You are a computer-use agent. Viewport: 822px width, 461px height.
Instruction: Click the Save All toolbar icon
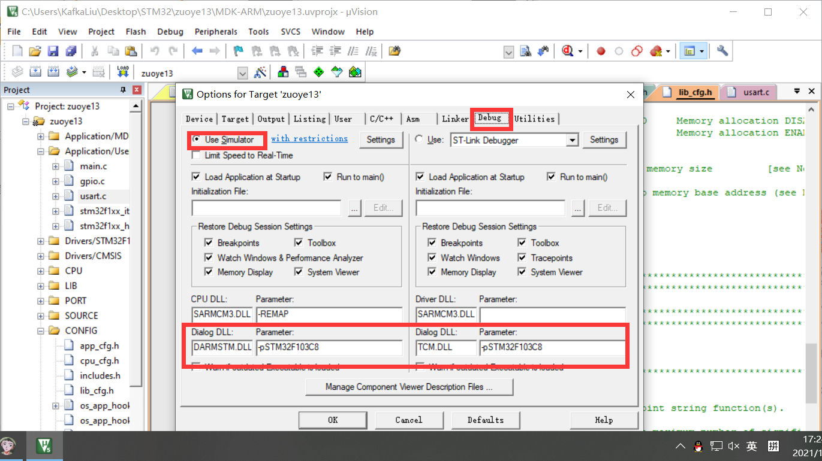71,51
